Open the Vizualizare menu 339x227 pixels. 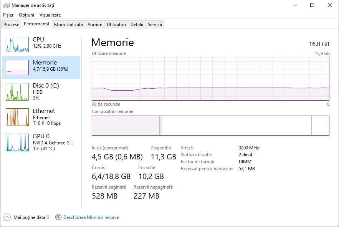click(50, 15)
